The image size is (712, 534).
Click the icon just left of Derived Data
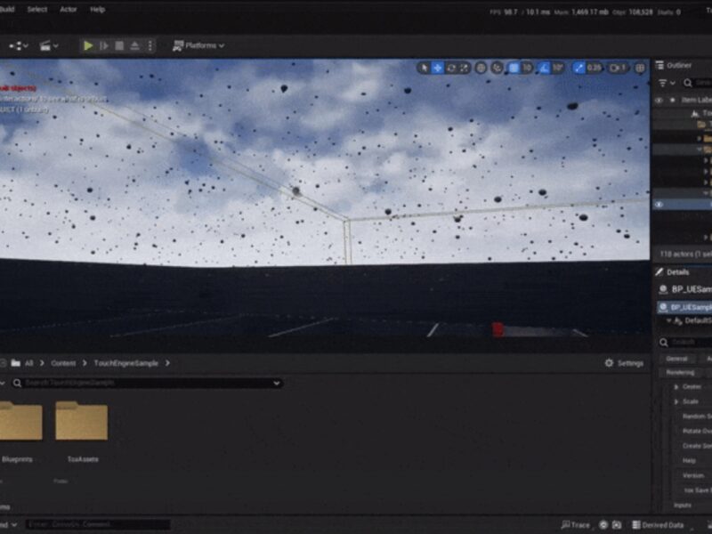pyautogui.click(x=617, y=525)
